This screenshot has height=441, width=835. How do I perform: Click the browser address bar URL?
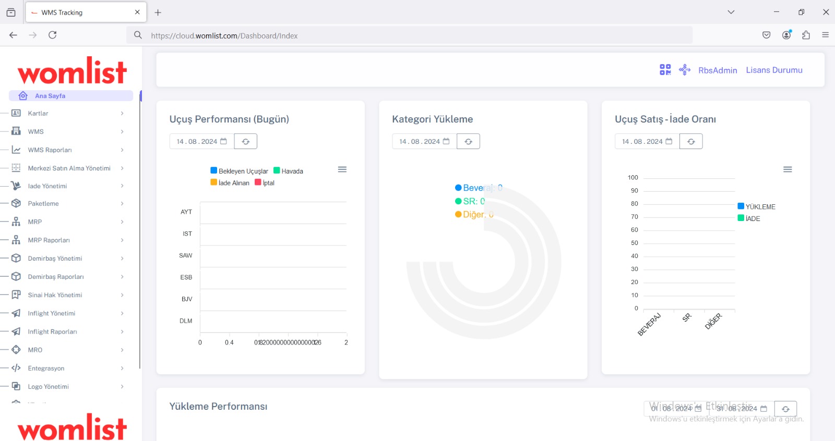click(224, 35)
